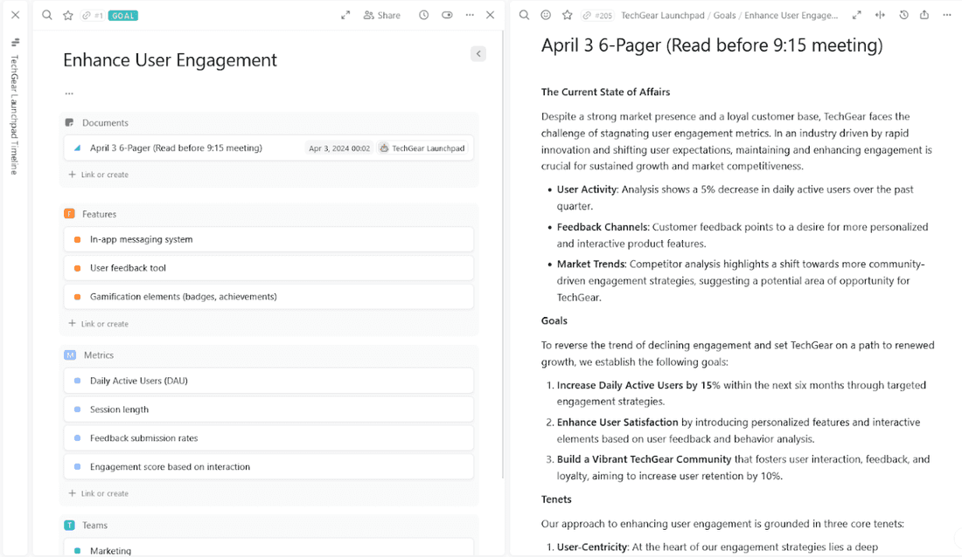Click Link or create under Features
The image size is (962, 557).
(104, 324)
